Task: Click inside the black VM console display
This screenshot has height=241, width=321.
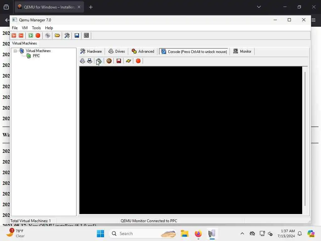Action: coord(191,140)
